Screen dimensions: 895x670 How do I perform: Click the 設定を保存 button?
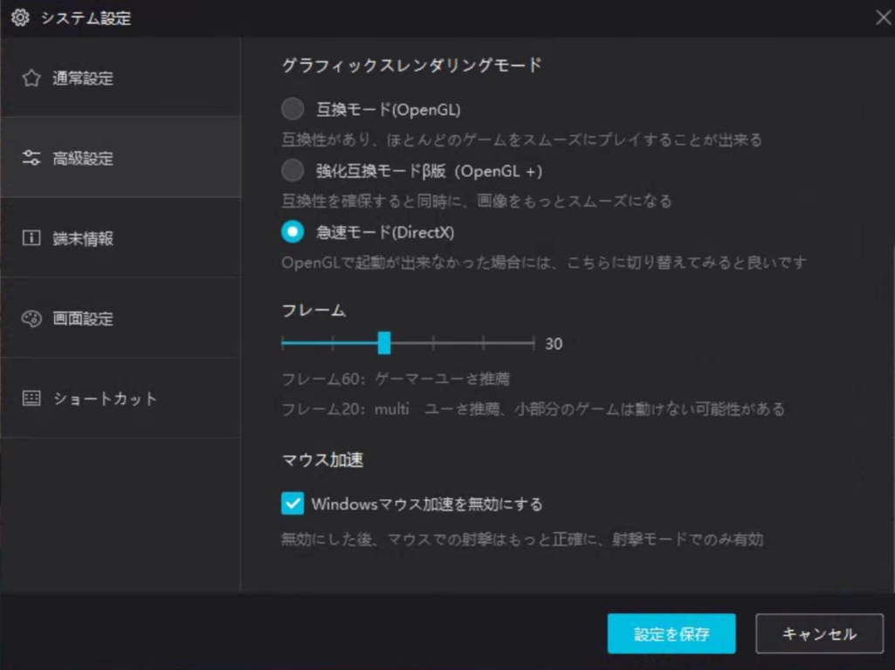pyautogui.click(x=671, y=634)
